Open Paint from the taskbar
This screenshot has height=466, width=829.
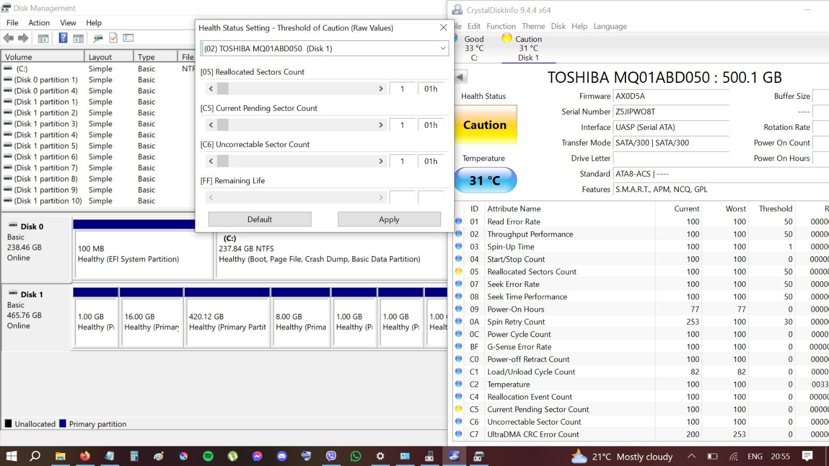159,456
